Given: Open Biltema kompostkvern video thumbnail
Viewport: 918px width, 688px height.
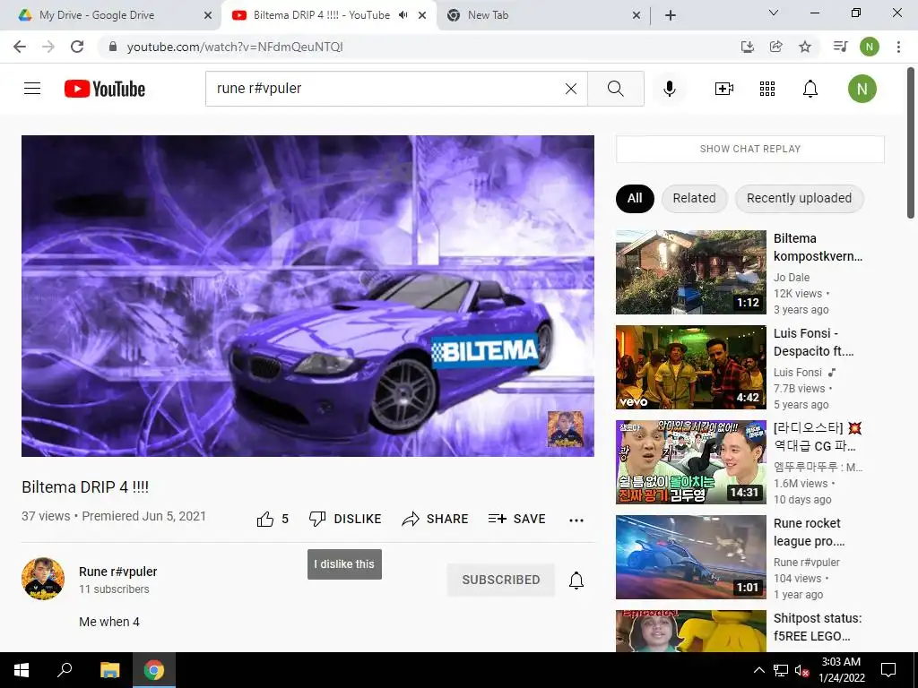Looking at the screenshot, I should [691, 272].
